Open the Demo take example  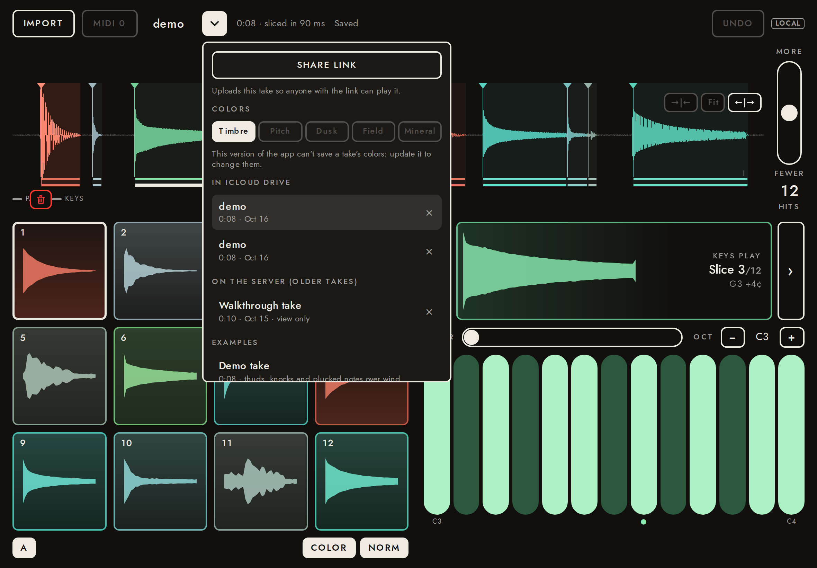click(x=326, y=369)
